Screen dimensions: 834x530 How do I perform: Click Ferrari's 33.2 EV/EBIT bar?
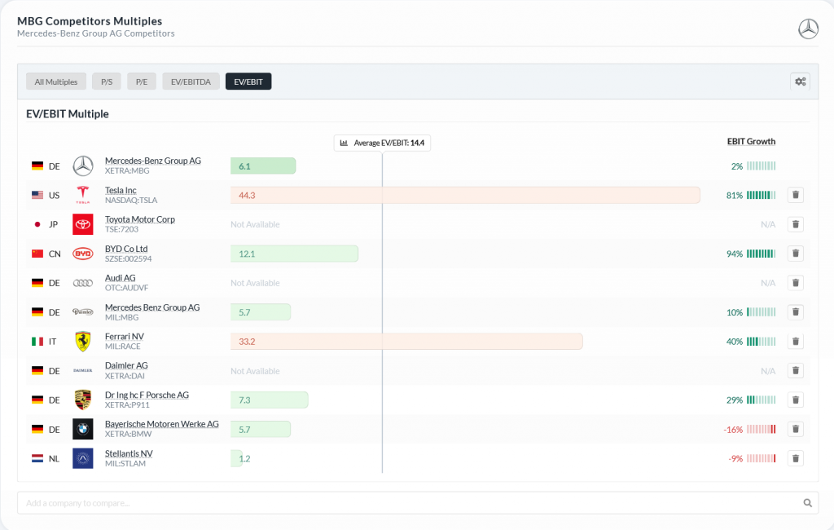407,342
